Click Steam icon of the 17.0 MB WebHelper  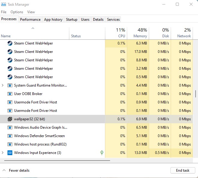[10, 52]
